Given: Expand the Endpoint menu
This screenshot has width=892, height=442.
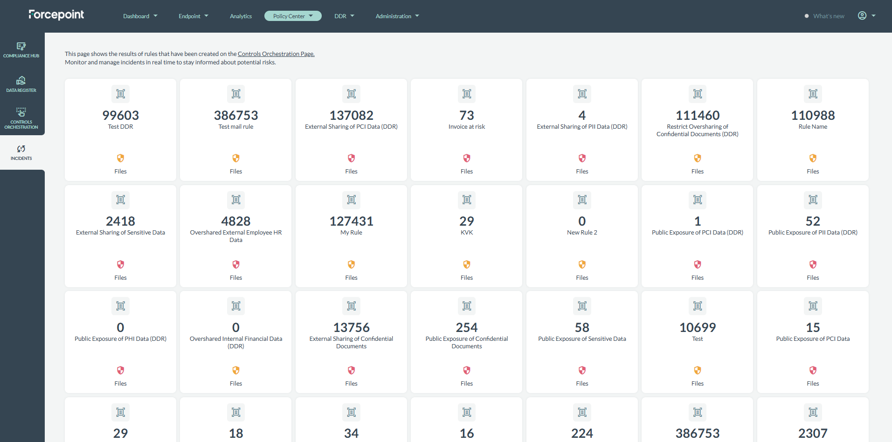Looking at the screenshot, I should 194,16.
